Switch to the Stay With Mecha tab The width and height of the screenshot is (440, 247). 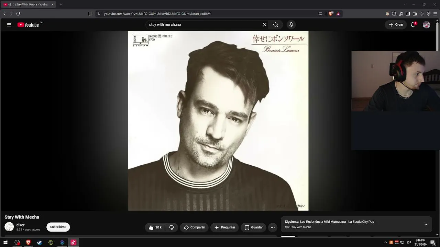click(28, 4)
